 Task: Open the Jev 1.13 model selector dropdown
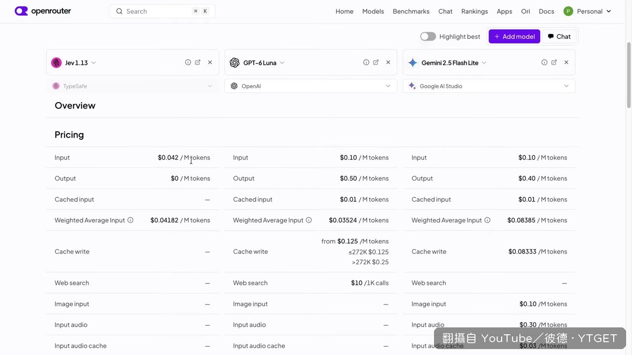point(93,63)
